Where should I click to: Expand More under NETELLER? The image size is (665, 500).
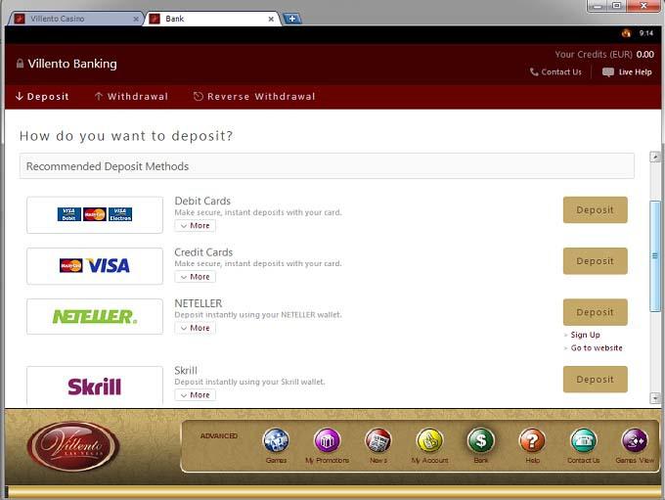click(x=195, y=328)
